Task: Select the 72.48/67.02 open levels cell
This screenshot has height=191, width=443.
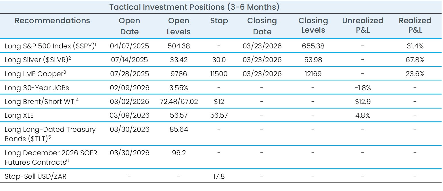Action: [x=179, y=102]
